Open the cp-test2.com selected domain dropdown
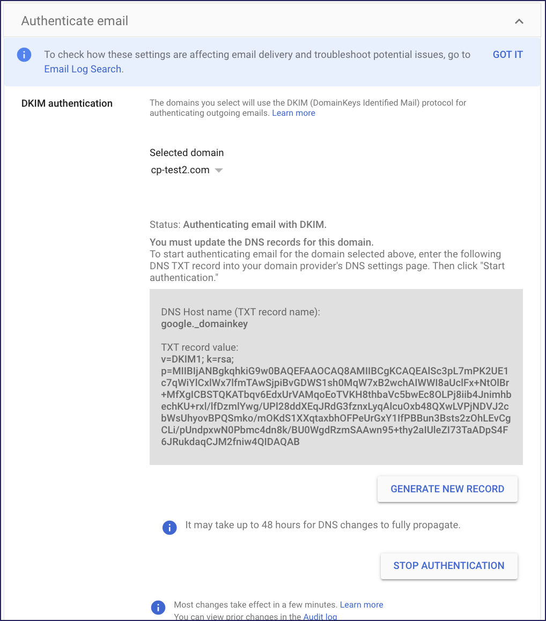This screenshot has width=546, height=621. (x=187, y=171)
